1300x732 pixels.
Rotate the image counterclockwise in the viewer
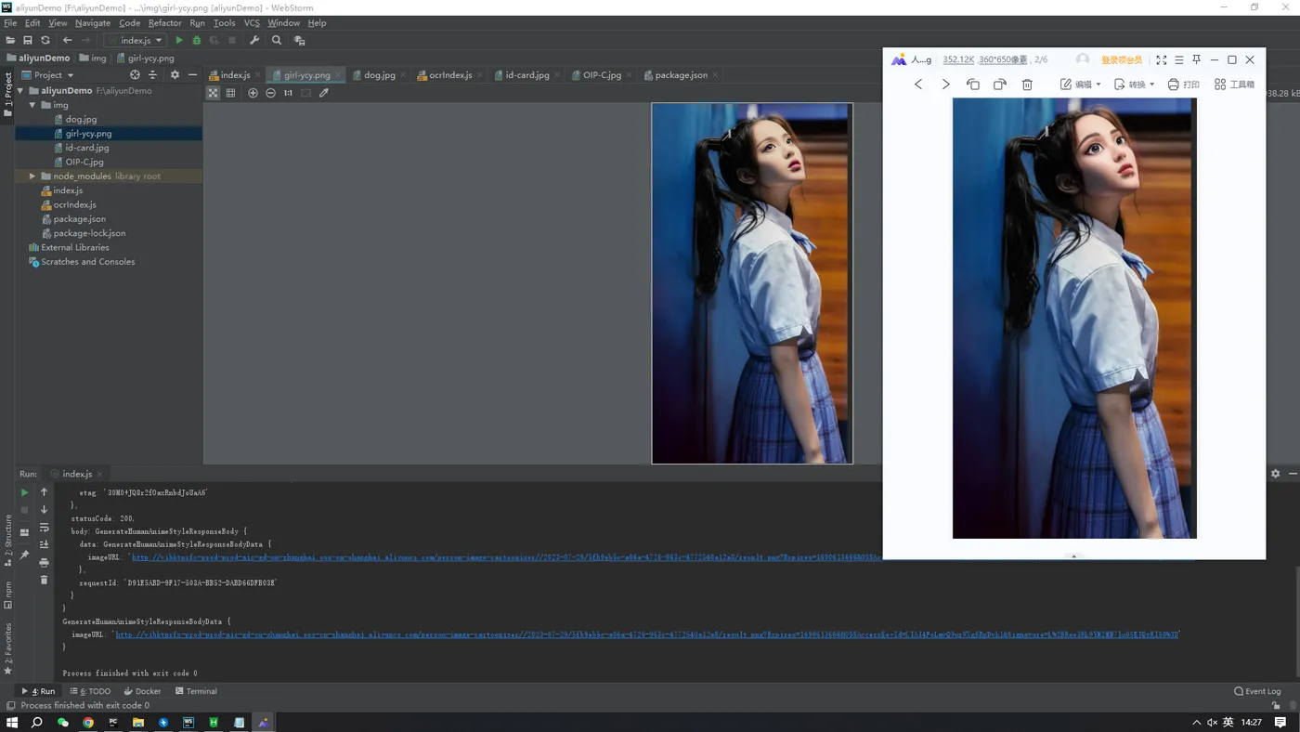click(x=973, y=85)
